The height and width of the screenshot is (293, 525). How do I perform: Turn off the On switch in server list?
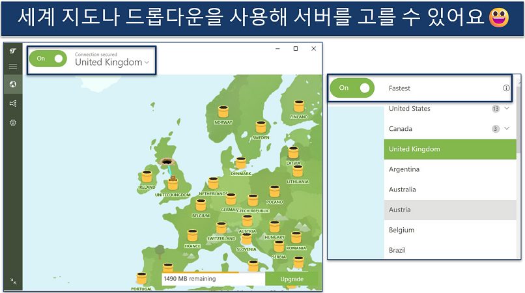click(354, 88)
